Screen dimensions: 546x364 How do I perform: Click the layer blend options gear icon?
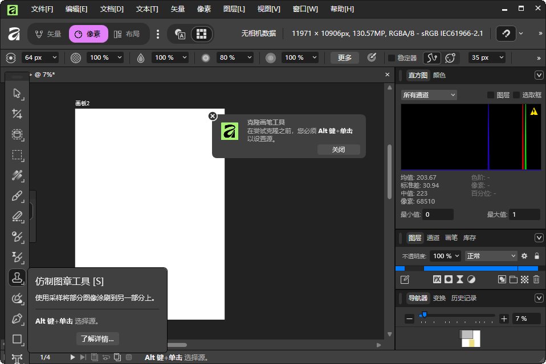coord(524,256)
